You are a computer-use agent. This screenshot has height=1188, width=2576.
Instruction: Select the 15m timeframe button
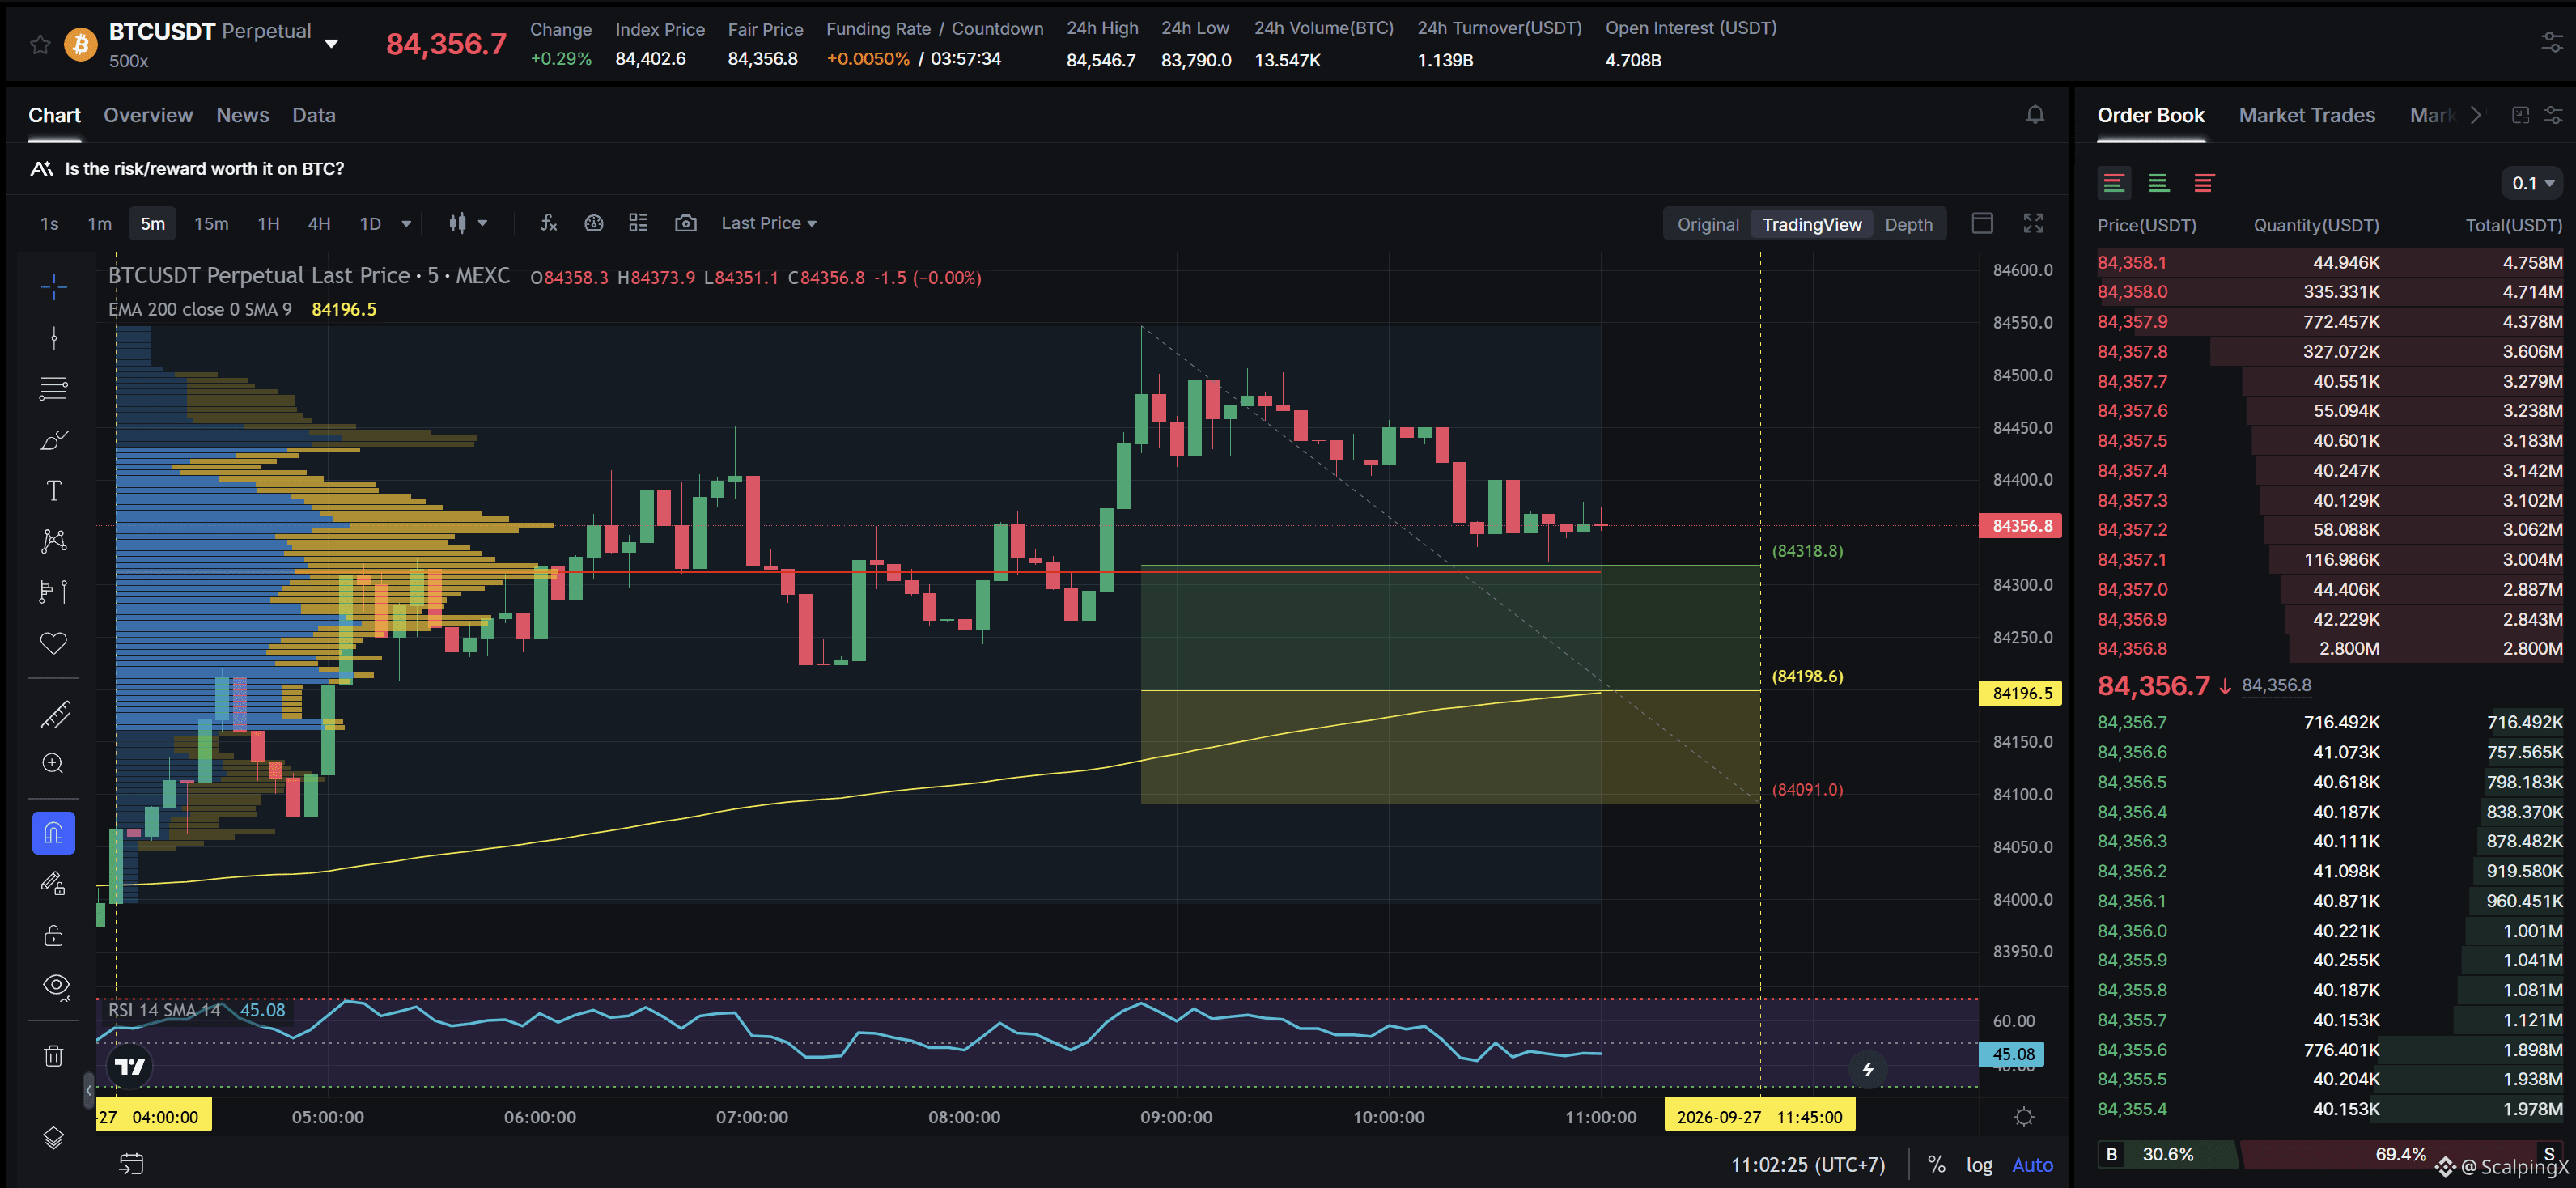[x=211, y=223]
